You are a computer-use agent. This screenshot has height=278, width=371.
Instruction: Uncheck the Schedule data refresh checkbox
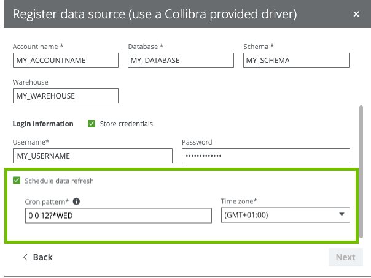pyautogui.click(x=16, y=181)
